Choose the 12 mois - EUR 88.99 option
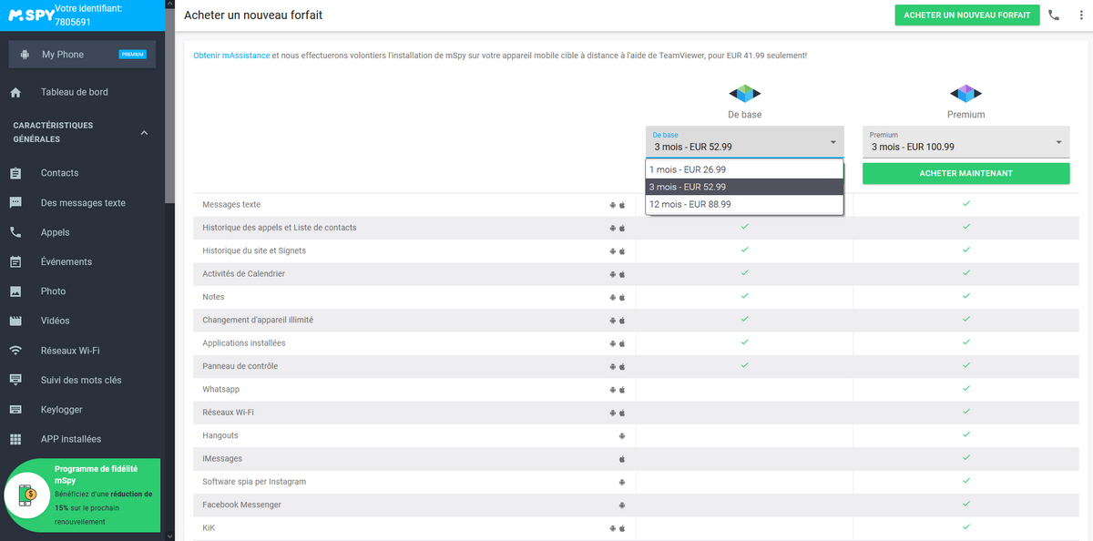Image resolution: width=1093 pixels, height=541 pixels. (744, 204)
